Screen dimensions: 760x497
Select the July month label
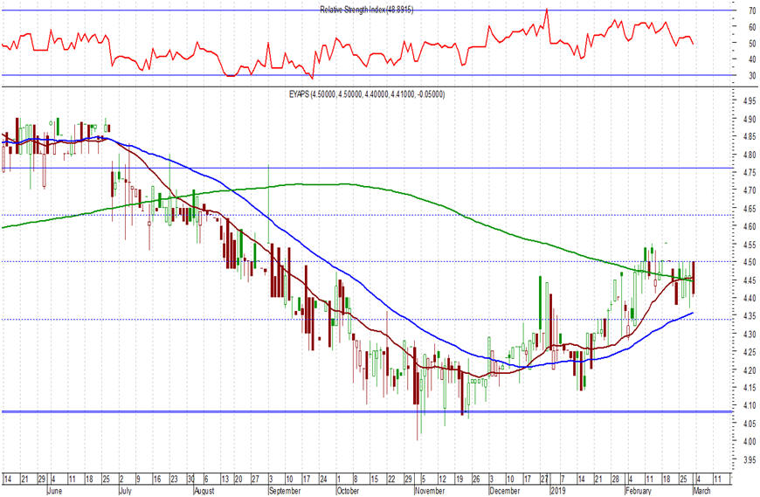coord(125,491)
